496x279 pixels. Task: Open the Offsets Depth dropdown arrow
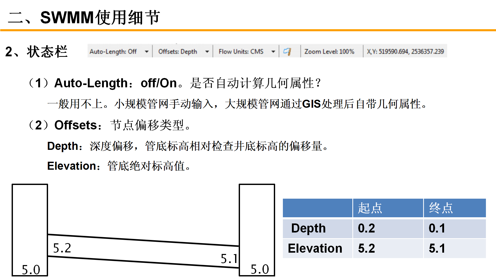207,51
